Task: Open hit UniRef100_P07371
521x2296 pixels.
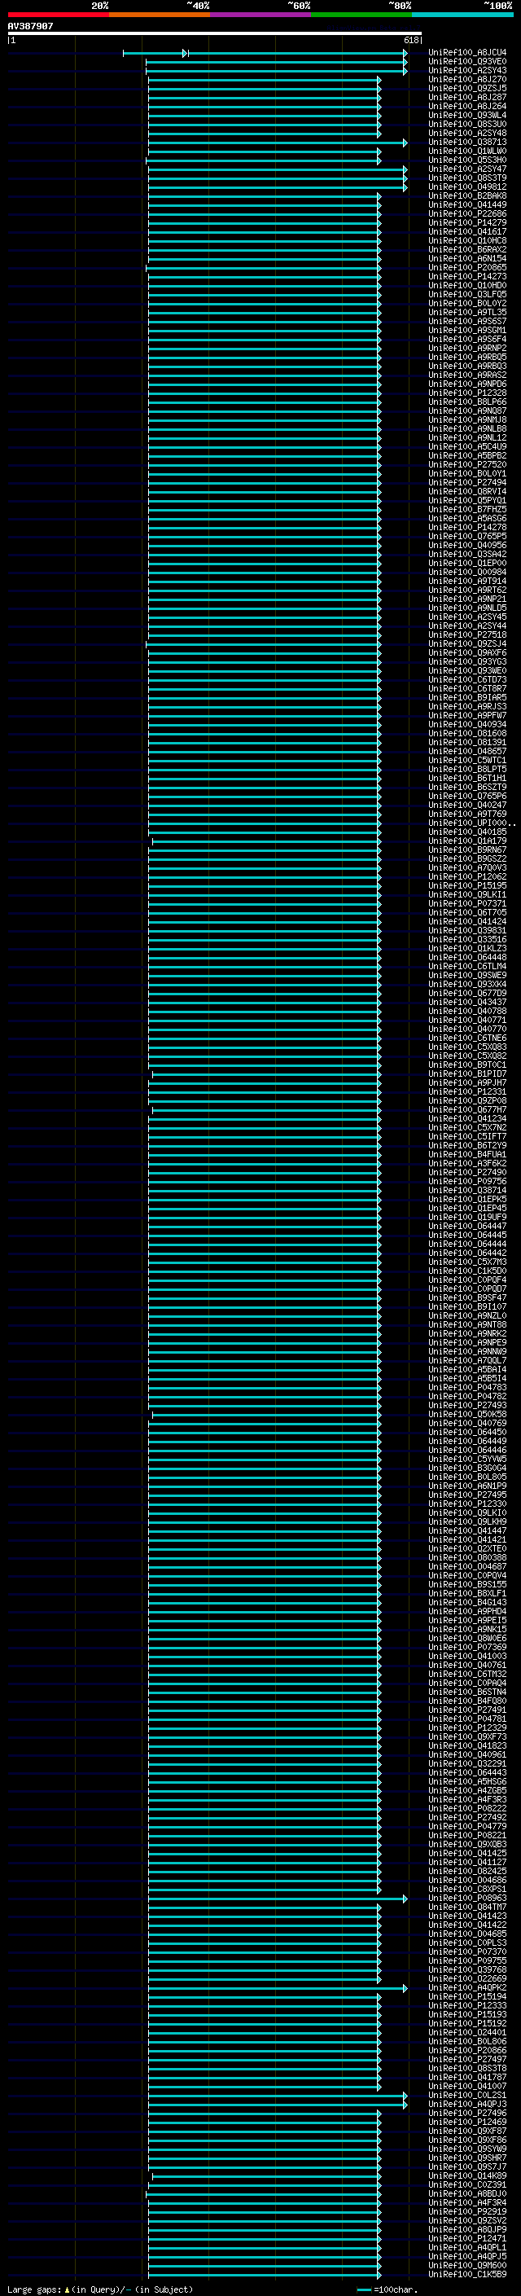Action: (x=467, y=903)
